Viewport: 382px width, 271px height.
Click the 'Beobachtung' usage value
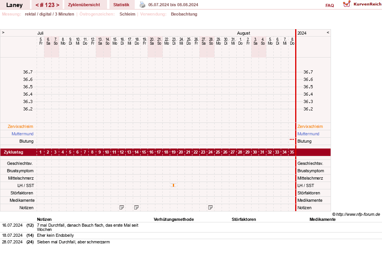point(184,14)
